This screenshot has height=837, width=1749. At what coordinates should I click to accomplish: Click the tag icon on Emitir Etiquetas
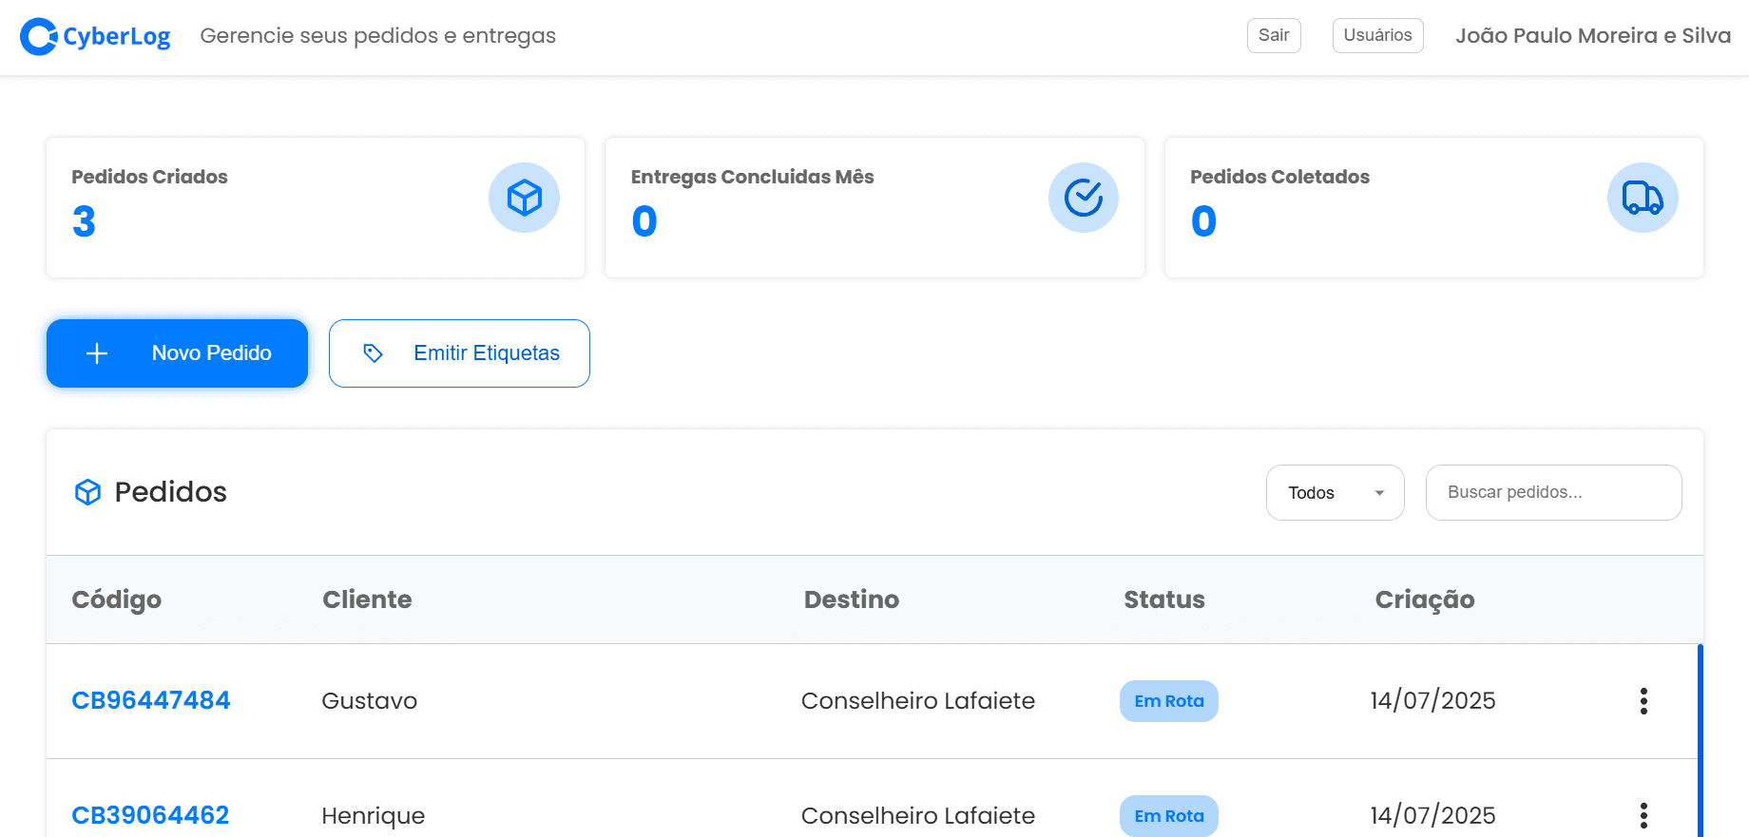[x=373, y=353]
